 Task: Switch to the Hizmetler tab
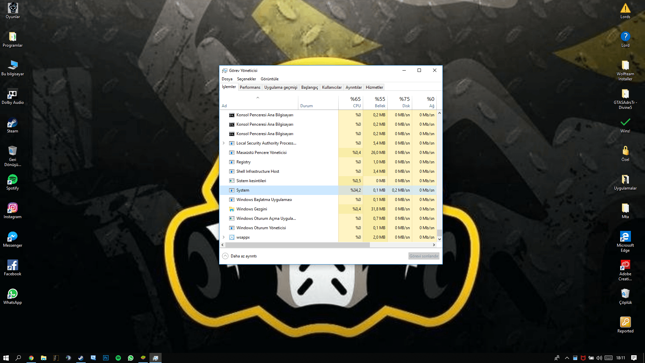click(374, 87)
